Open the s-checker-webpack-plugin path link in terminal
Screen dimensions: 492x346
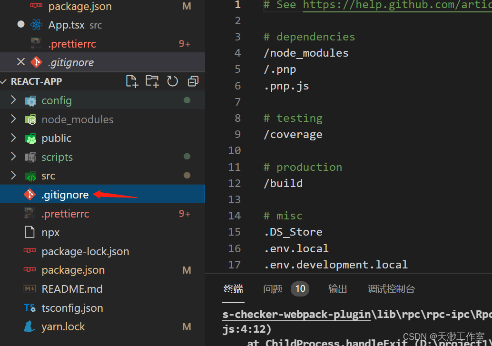[x=296, y=314]
